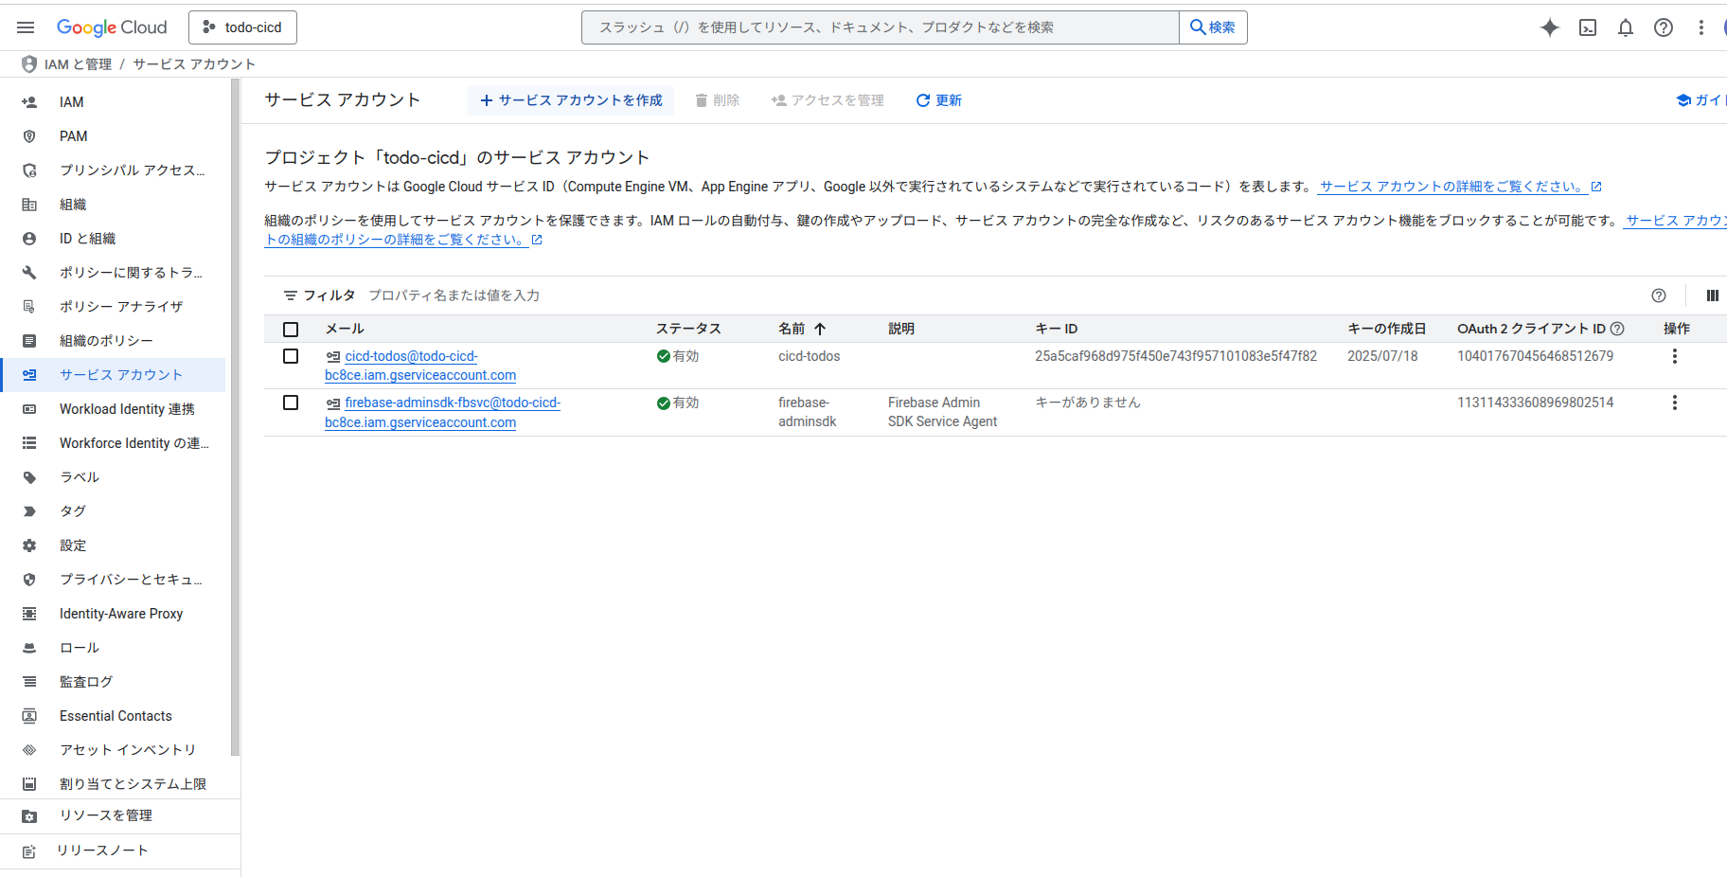Focus the top resource search box
Viewport: 1727px width, 877px height.
coord(881,27)
